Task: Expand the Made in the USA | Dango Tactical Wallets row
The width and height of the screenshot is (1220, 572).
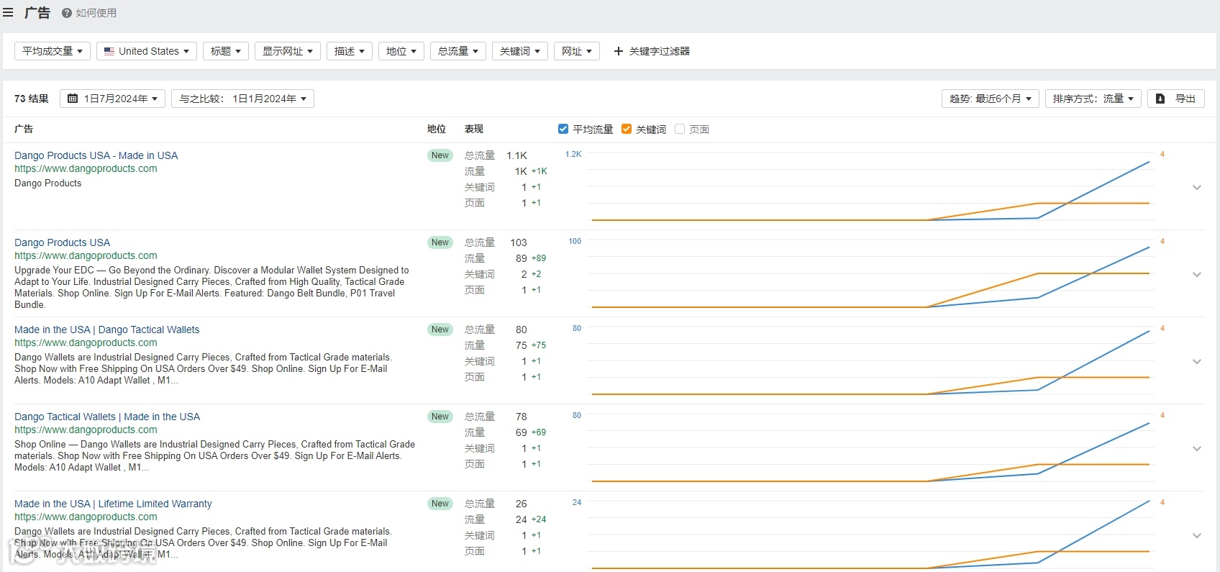Action: (x=1197, y=361)
